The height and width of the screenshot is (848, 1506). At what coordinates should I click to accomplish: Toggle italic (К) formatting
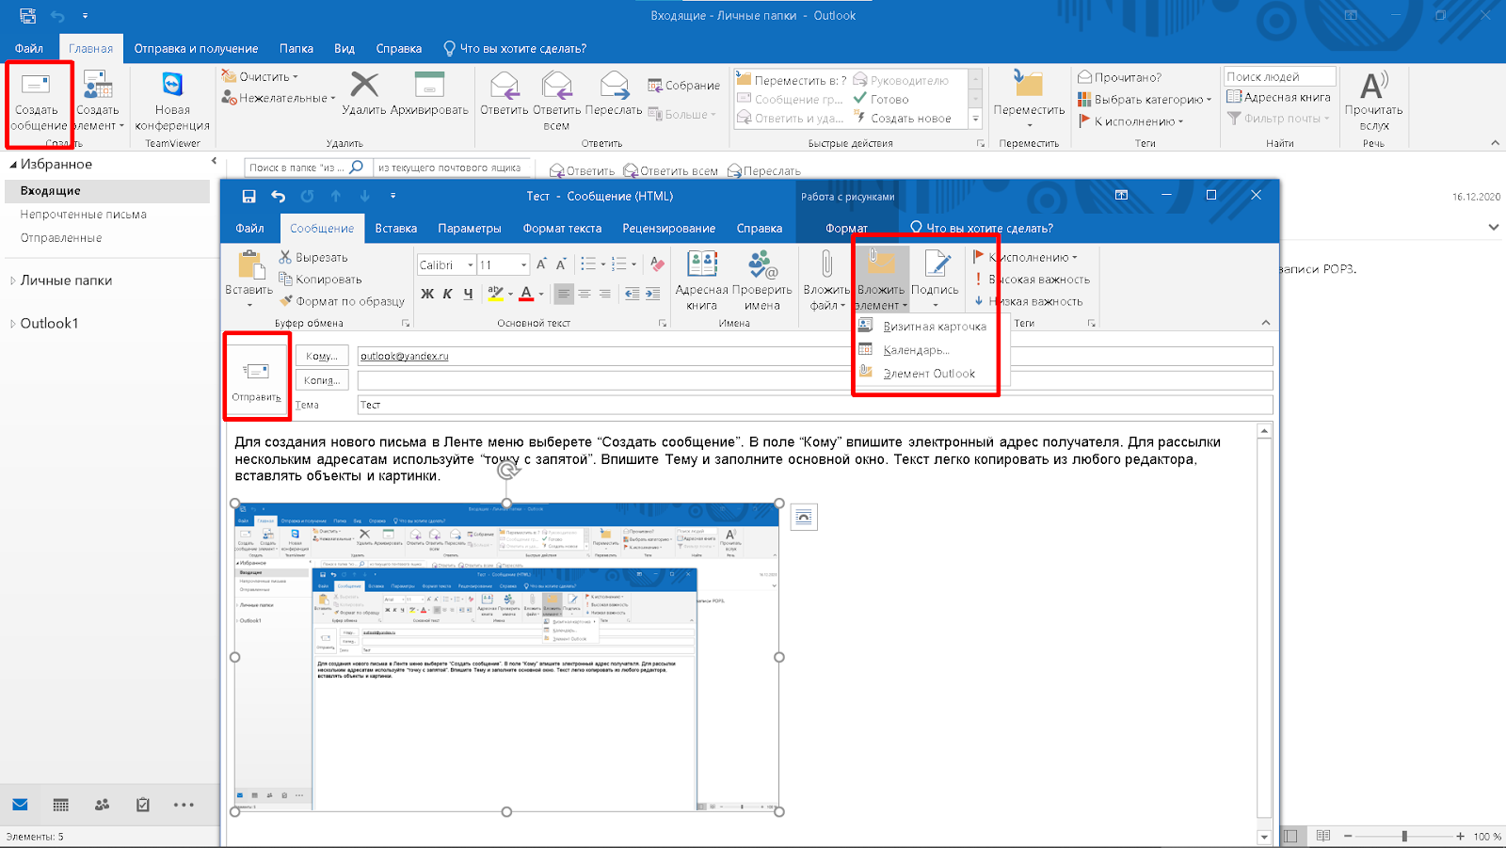[448, 294]
